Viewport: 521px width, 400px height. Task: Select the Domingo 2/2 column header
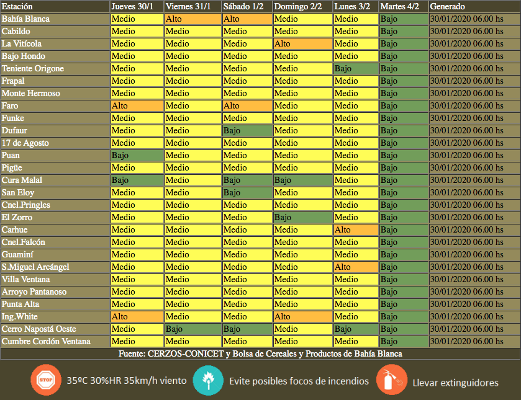click(298, 6)
